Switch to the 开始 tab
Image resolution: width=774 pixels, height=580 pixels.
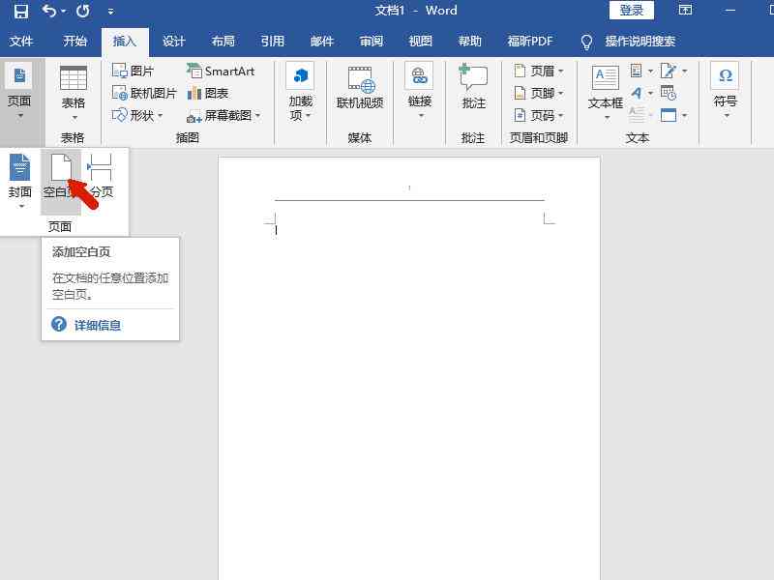coord(75,41)
